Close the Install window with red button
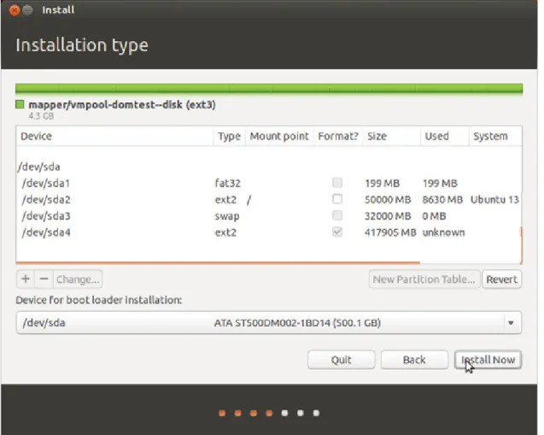Viewport: 544px width, 435px height. 15,10
